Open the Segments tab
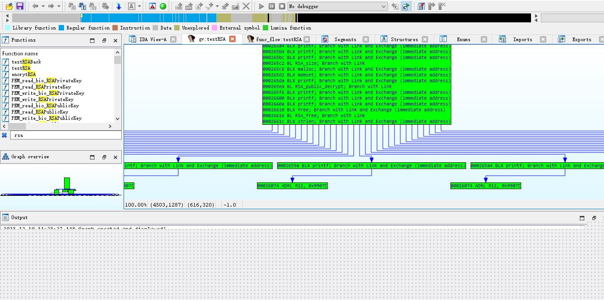Image resolution: width=604 pixels, height=300 pixels. click(x=345, y=39)
